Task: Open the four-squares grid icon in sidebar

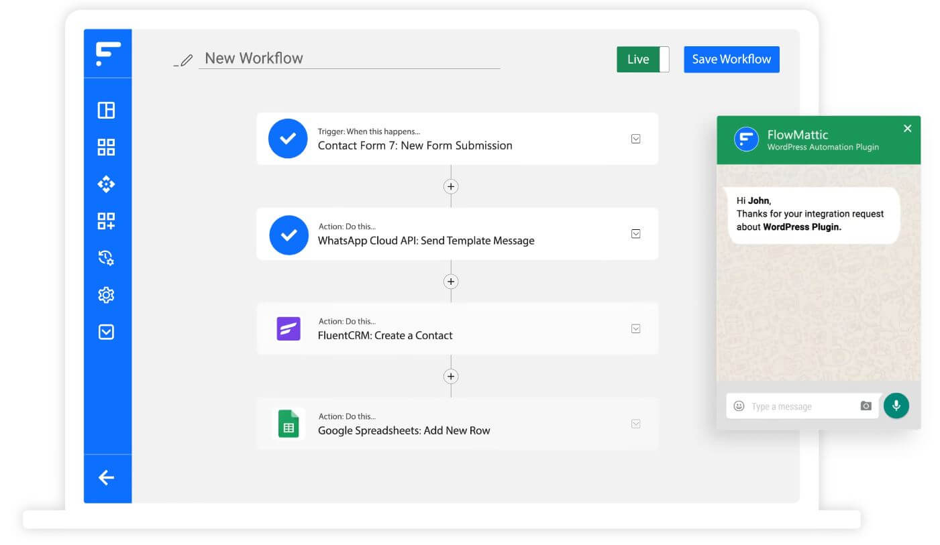Action: 106,147
